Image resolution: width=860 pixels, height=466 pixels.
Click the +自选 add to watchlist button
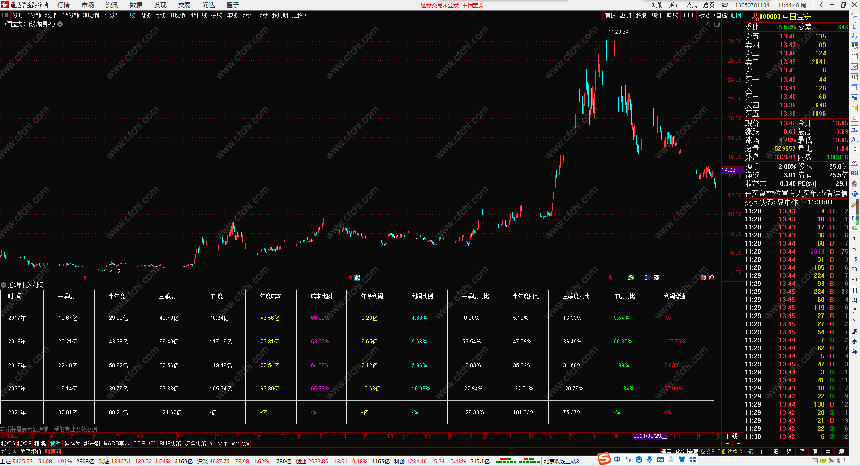click(x=720, y=15)
